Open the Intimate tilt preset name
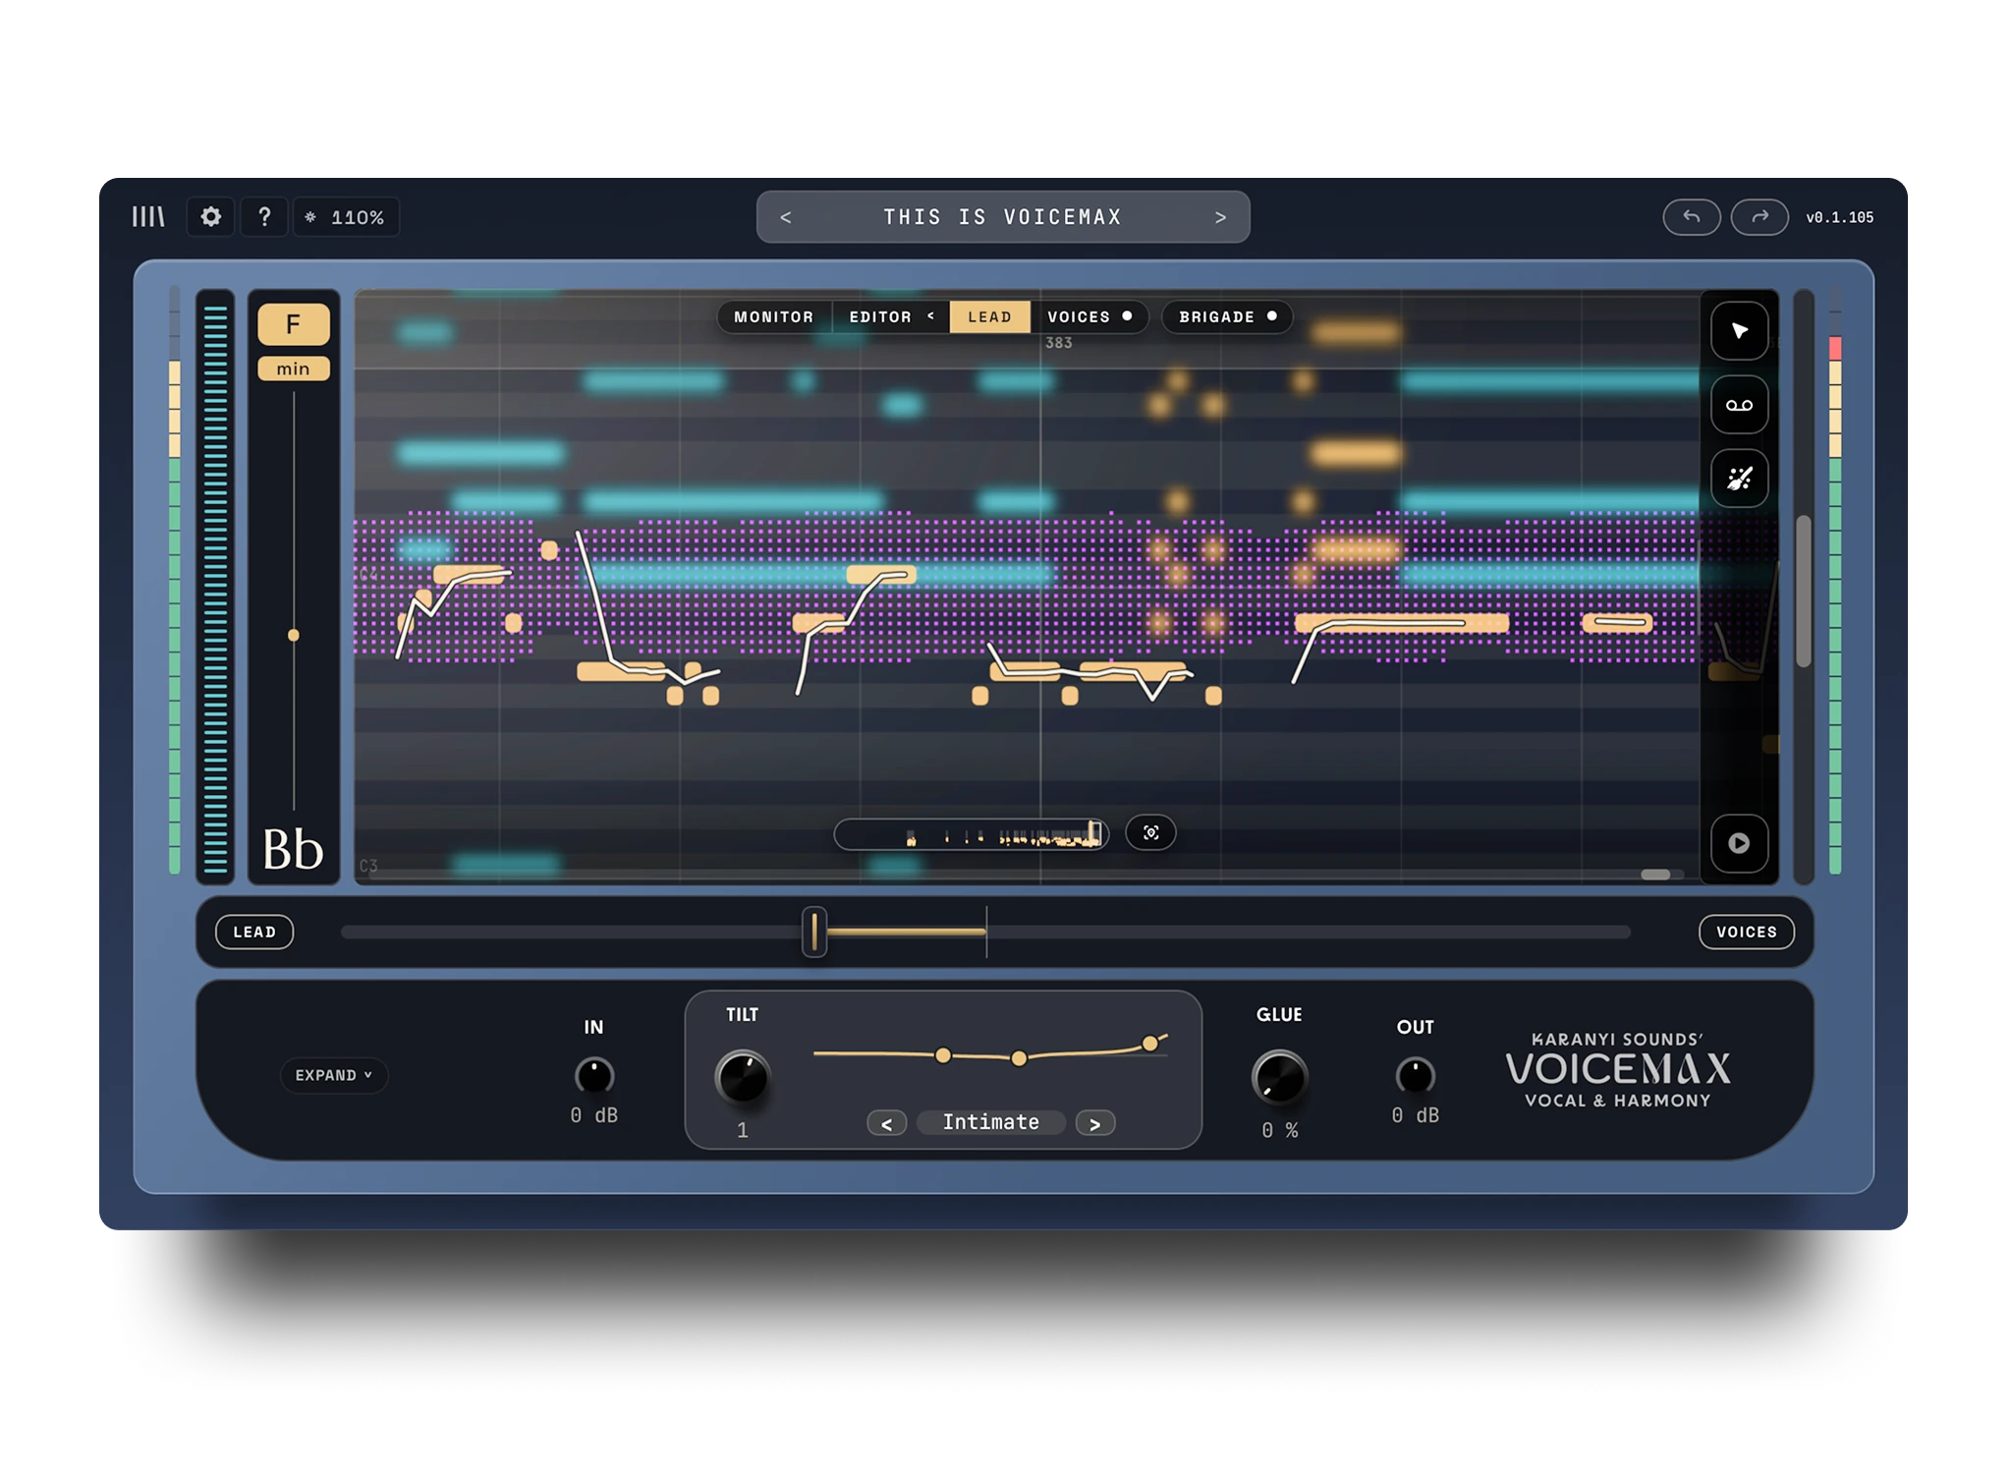Viewport: 2012px width, 1474px height. pos(991,1122)
